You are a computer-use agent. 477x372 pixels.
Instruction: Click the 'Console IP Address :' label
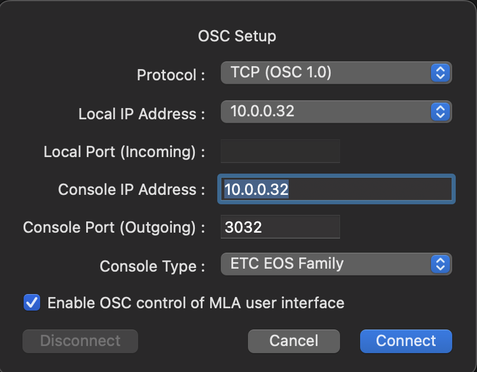point(131,190)
